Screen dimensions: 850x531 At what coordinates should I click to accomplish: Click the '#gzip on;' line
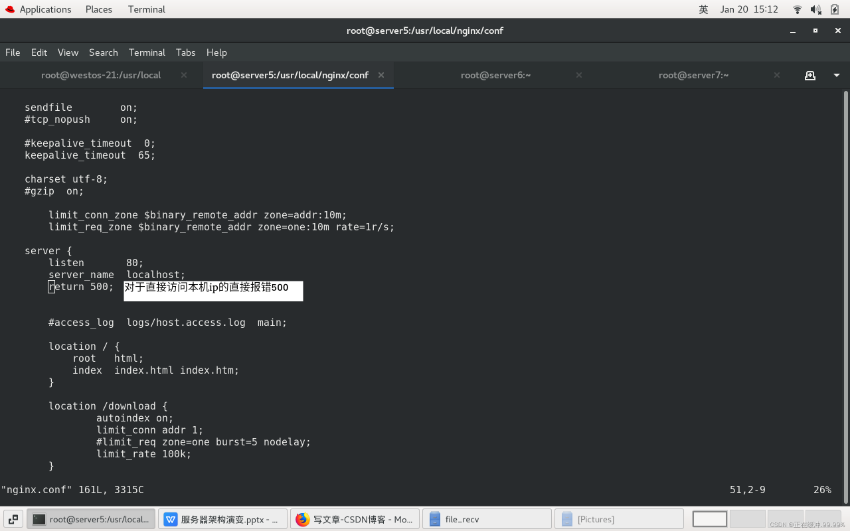(54, 191)
